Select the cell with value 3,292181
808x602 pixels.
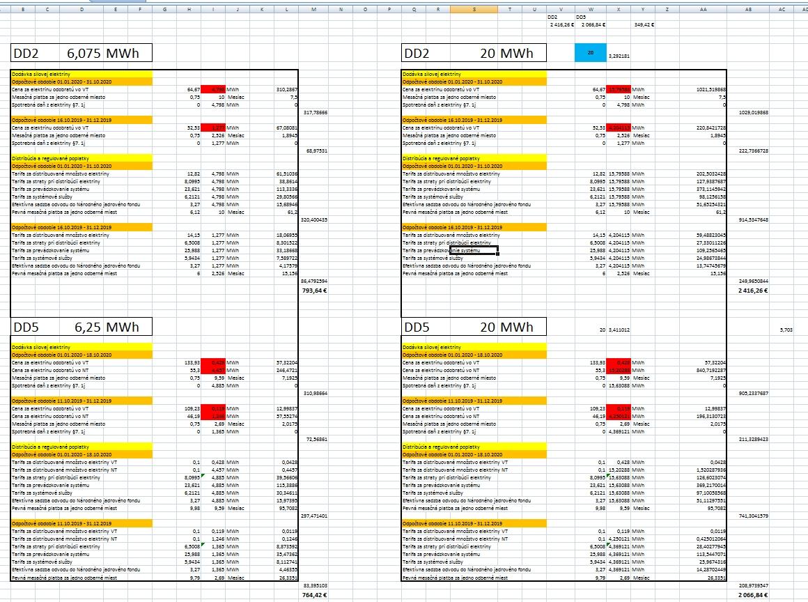pos(619,56)
